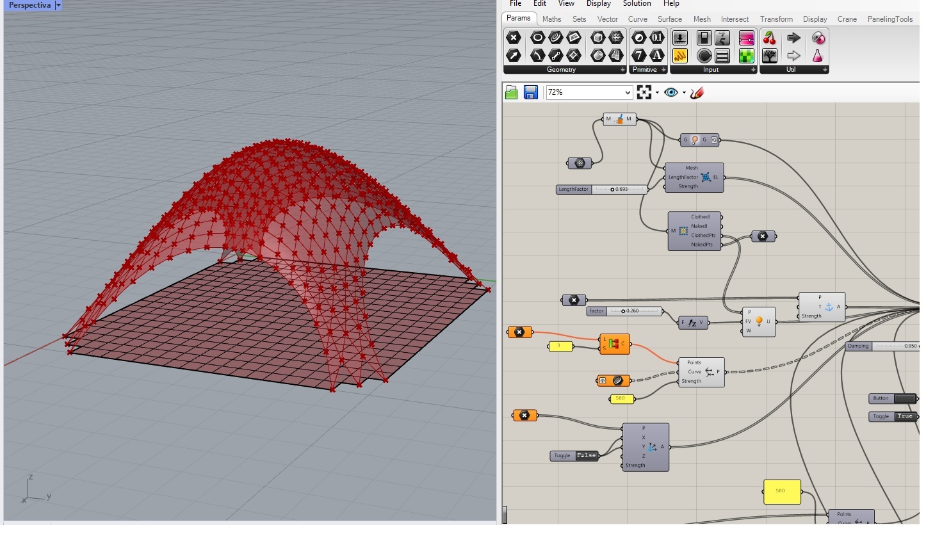Switch the True boolean toggle

904,416
